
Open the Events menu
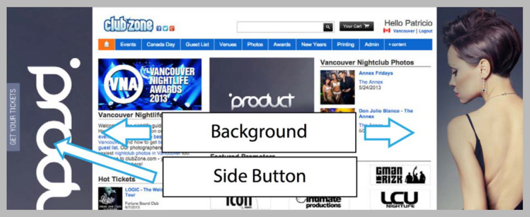128,44
